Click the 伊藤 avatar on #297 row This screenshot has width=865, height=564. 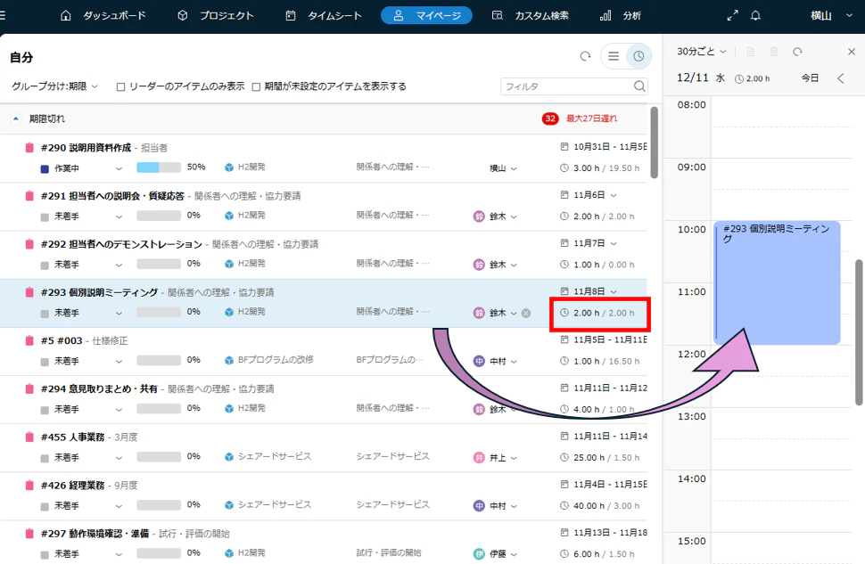[479, 554]
